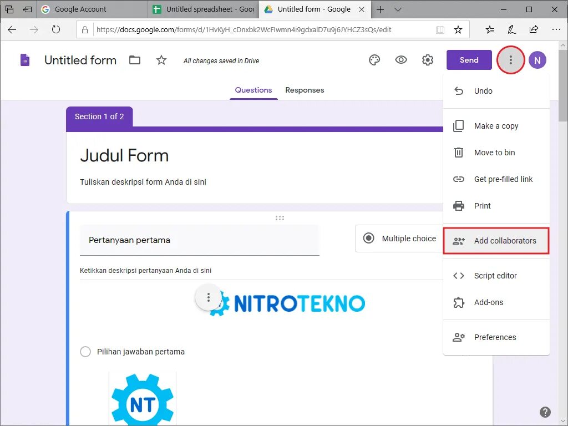The height and width of the screenshot is (426, 568).
Task: Click the NT gear option image
Action: (x=143, y=398)
